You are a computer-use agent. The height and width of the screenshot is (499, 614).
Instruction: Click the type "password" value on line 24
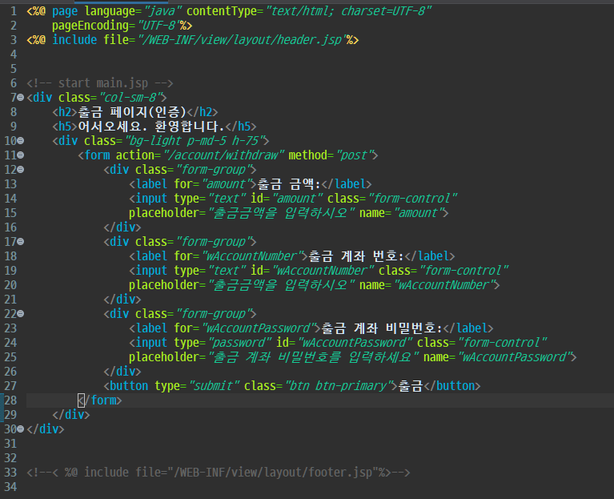click(x=239, y=343)
